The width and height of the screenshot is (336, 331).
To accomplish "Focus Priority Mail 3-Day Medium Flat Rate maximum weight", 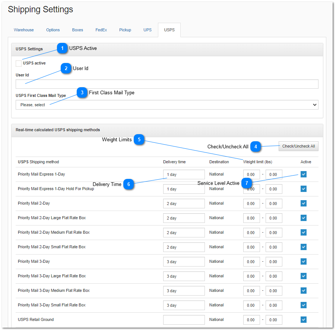I will coord(274,291).
